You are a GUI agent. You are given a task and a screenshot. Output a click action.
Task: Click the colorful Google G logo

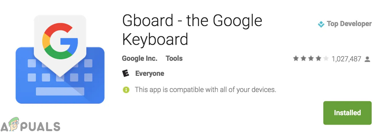coord(60,41)
